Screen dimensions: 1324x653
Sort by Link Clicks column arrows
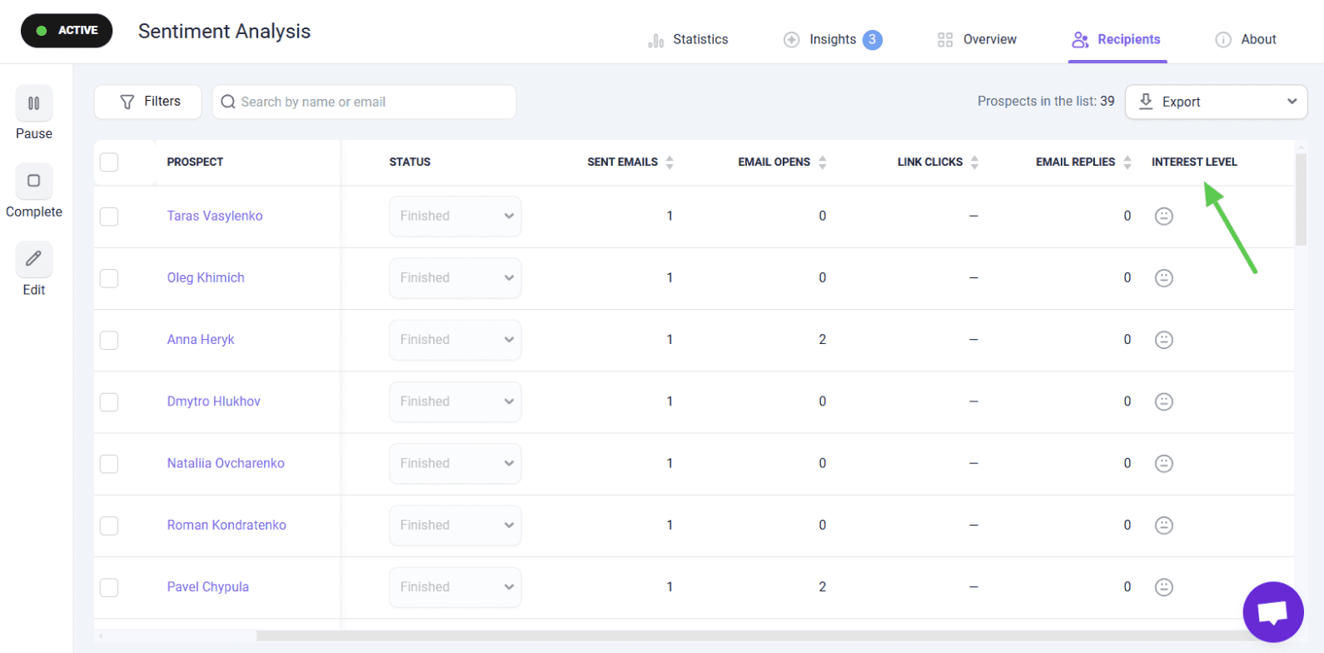click(x=974, y=162)
